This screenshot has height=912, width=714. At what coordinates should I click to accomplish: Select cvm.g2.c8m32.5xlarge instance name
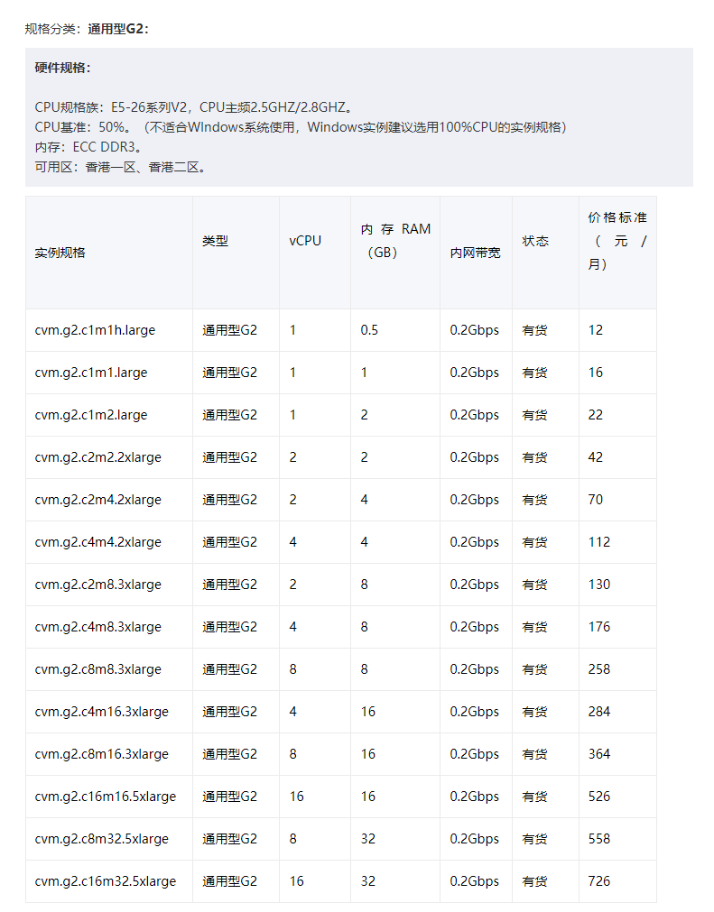point(101,840)
